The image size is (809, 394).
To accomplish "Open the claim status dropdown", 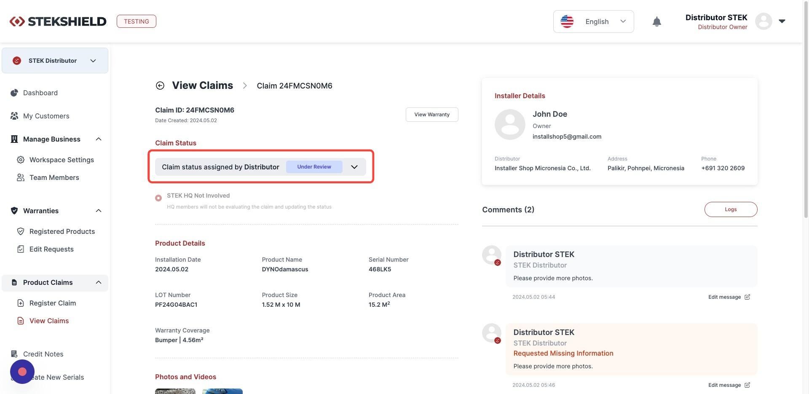I will tap(260, 167).
